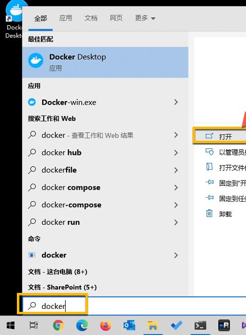This screenshot has width=246, height=335.
Task: Open File Explorer from the taskbar
Action: (153, 325)
